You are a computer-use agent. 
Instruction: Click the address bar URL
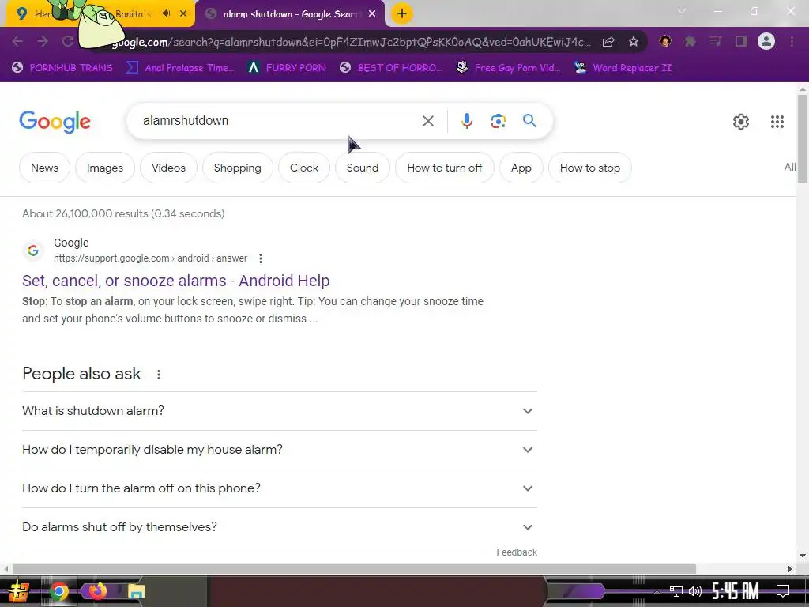pyautogui.click(x=351, y=42)
